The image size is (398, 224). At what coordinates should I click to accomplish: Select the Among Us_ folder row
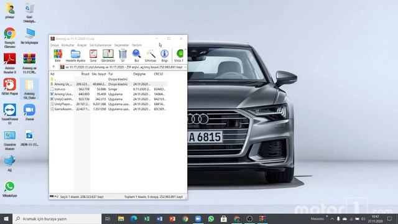point(108,84)
